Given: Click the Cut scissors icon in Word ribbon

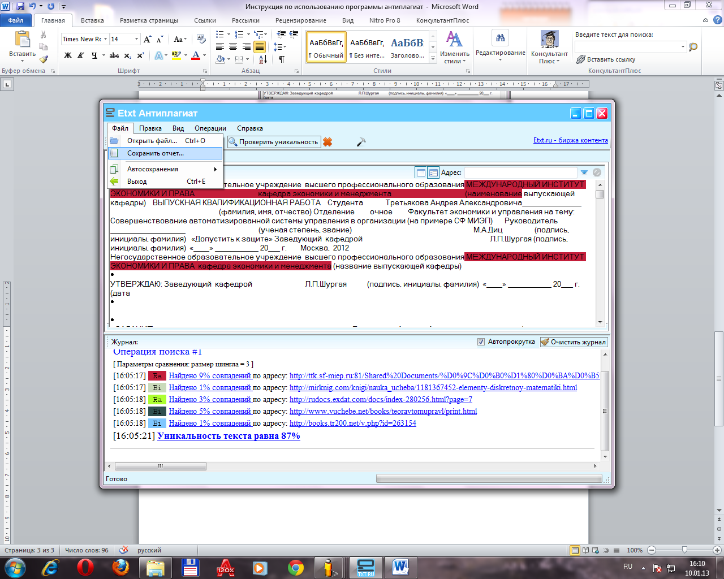Looking at the screenshot, I should 44,35.
